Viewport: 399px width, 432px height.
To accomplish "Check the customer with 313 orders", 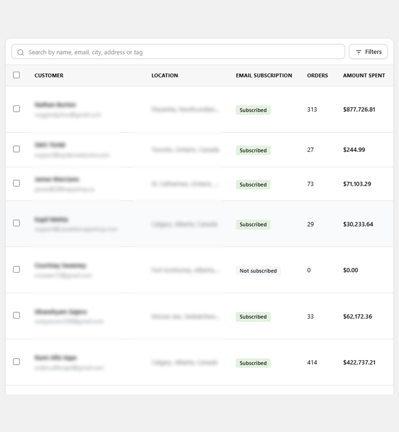I will [16, 109].
